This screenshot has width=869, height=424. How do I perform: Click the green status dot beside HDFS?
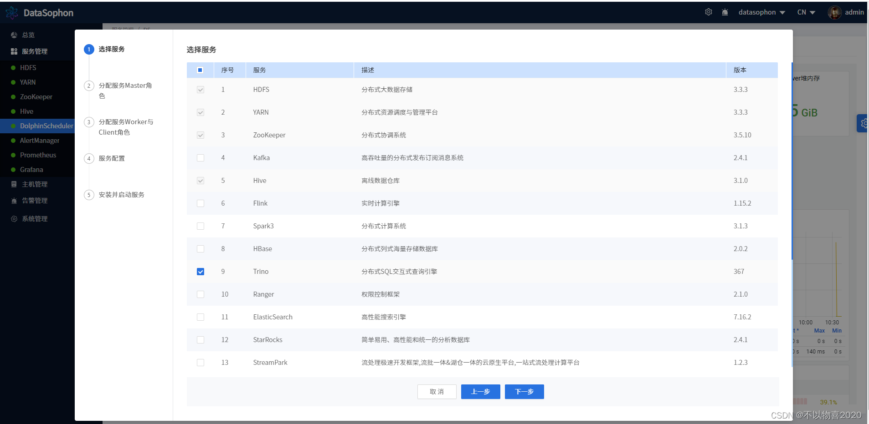pos(13,68)
